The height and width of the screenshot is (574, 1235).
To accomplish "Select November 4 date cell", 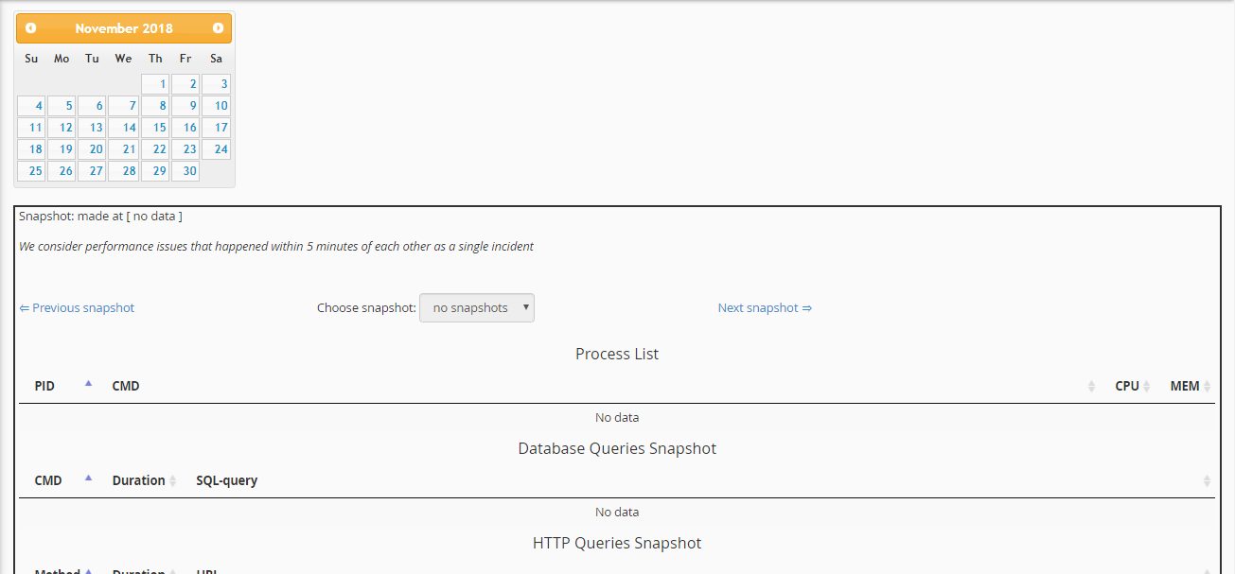I will [x=31, y=106].
